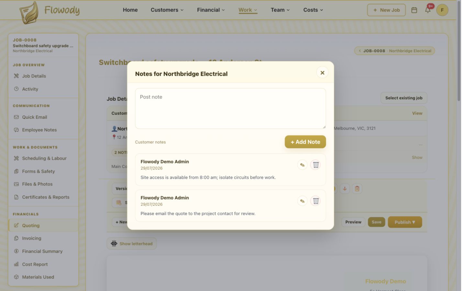Viewport: 466px width, 291px height.
Task: Edit the site access note with pencil icon
Action: coord(302,165)
